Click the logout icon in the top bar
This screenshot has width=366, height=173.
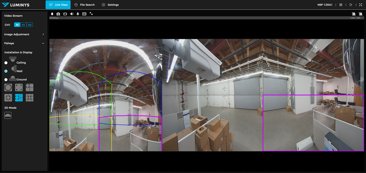351,5
